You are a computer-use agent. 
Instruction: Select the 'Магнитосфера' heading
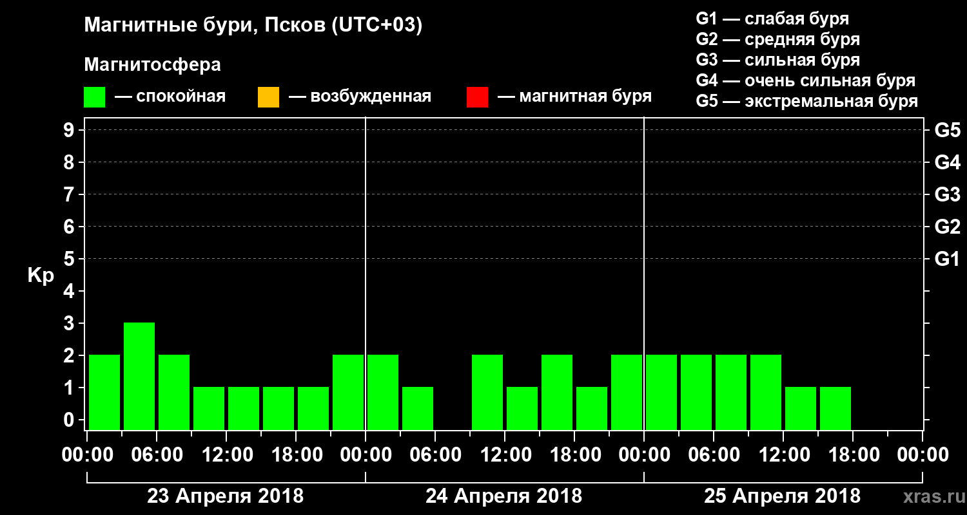152,65
